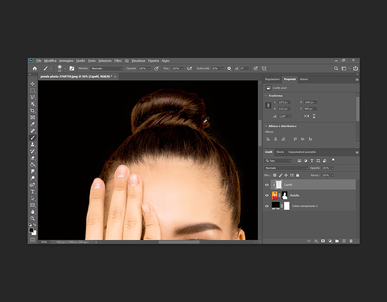Click the Modella layer mask thumbnail

click(x=285, y=196)
